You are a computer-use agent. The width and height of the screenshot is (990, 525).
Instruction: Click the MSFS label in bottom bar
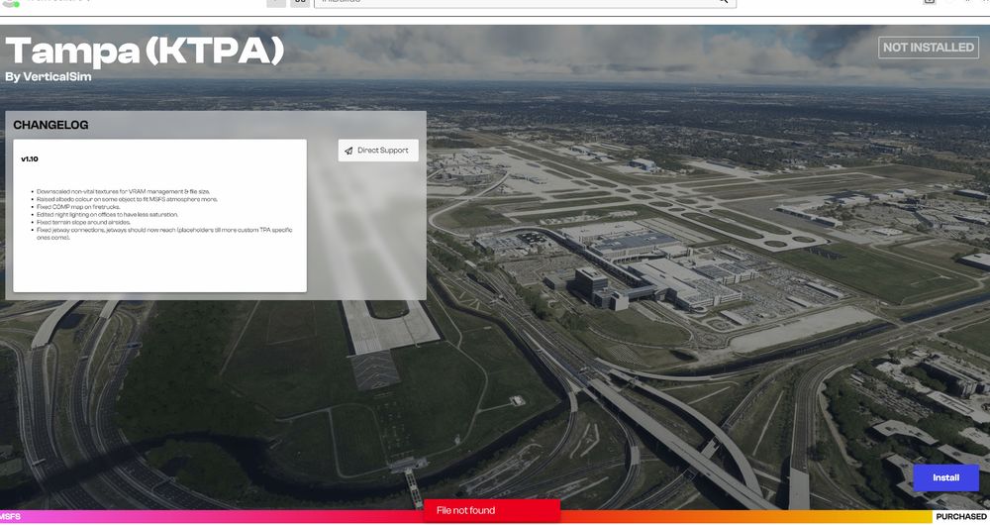pos(11,517)
